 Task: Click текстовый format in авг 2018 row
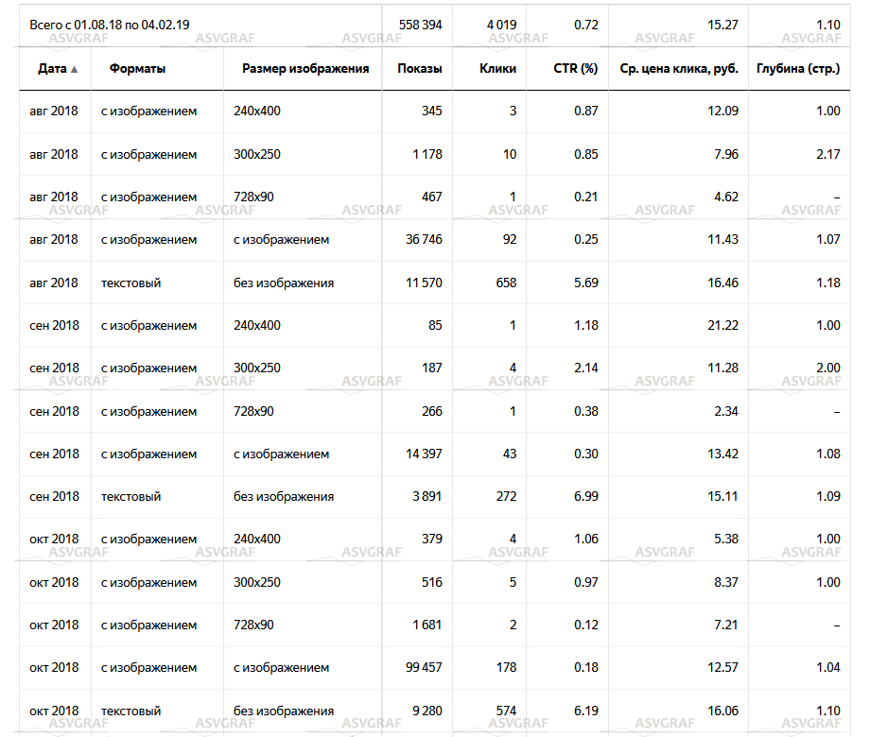pos(130,283)
